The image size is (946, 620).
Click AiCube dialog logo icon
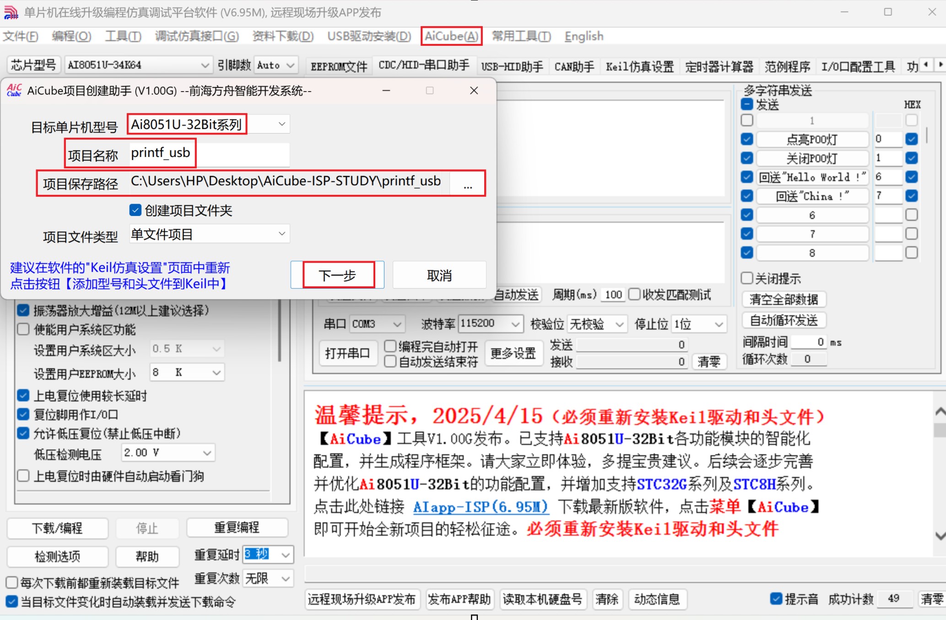pos(14,90)
